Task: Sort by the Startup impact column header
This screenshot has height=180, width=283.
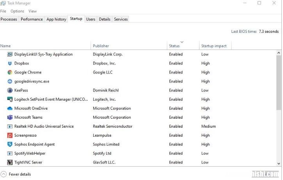Action: (215, 46)
